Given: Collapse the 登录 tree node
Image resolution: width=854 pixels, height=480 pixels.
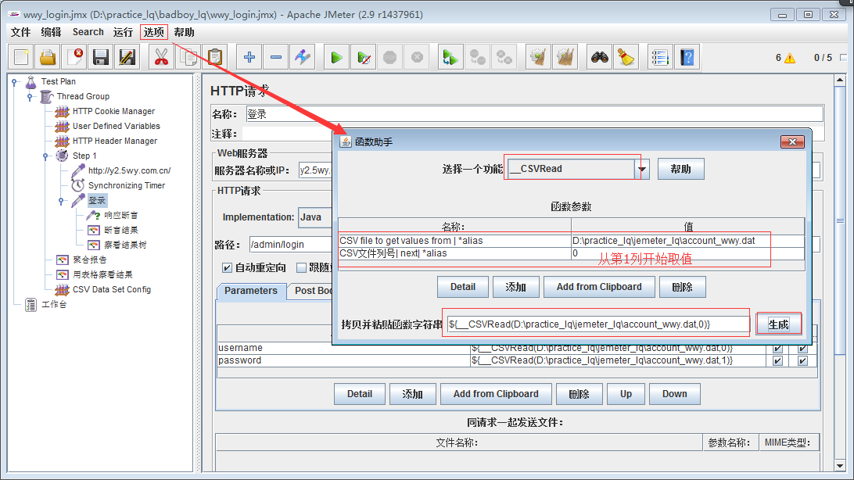Looking at the screenshot, I should point(61,201).
